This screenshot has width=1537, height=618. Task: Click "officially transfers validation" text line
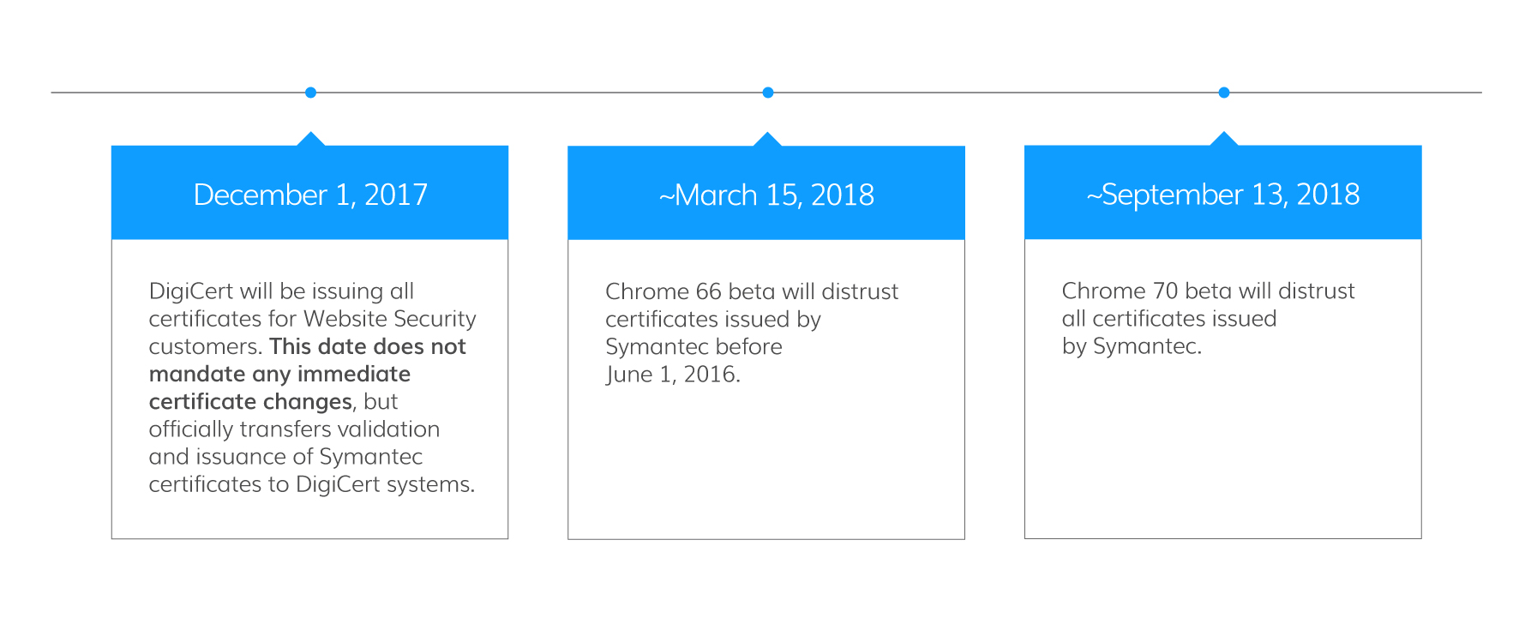294,429
